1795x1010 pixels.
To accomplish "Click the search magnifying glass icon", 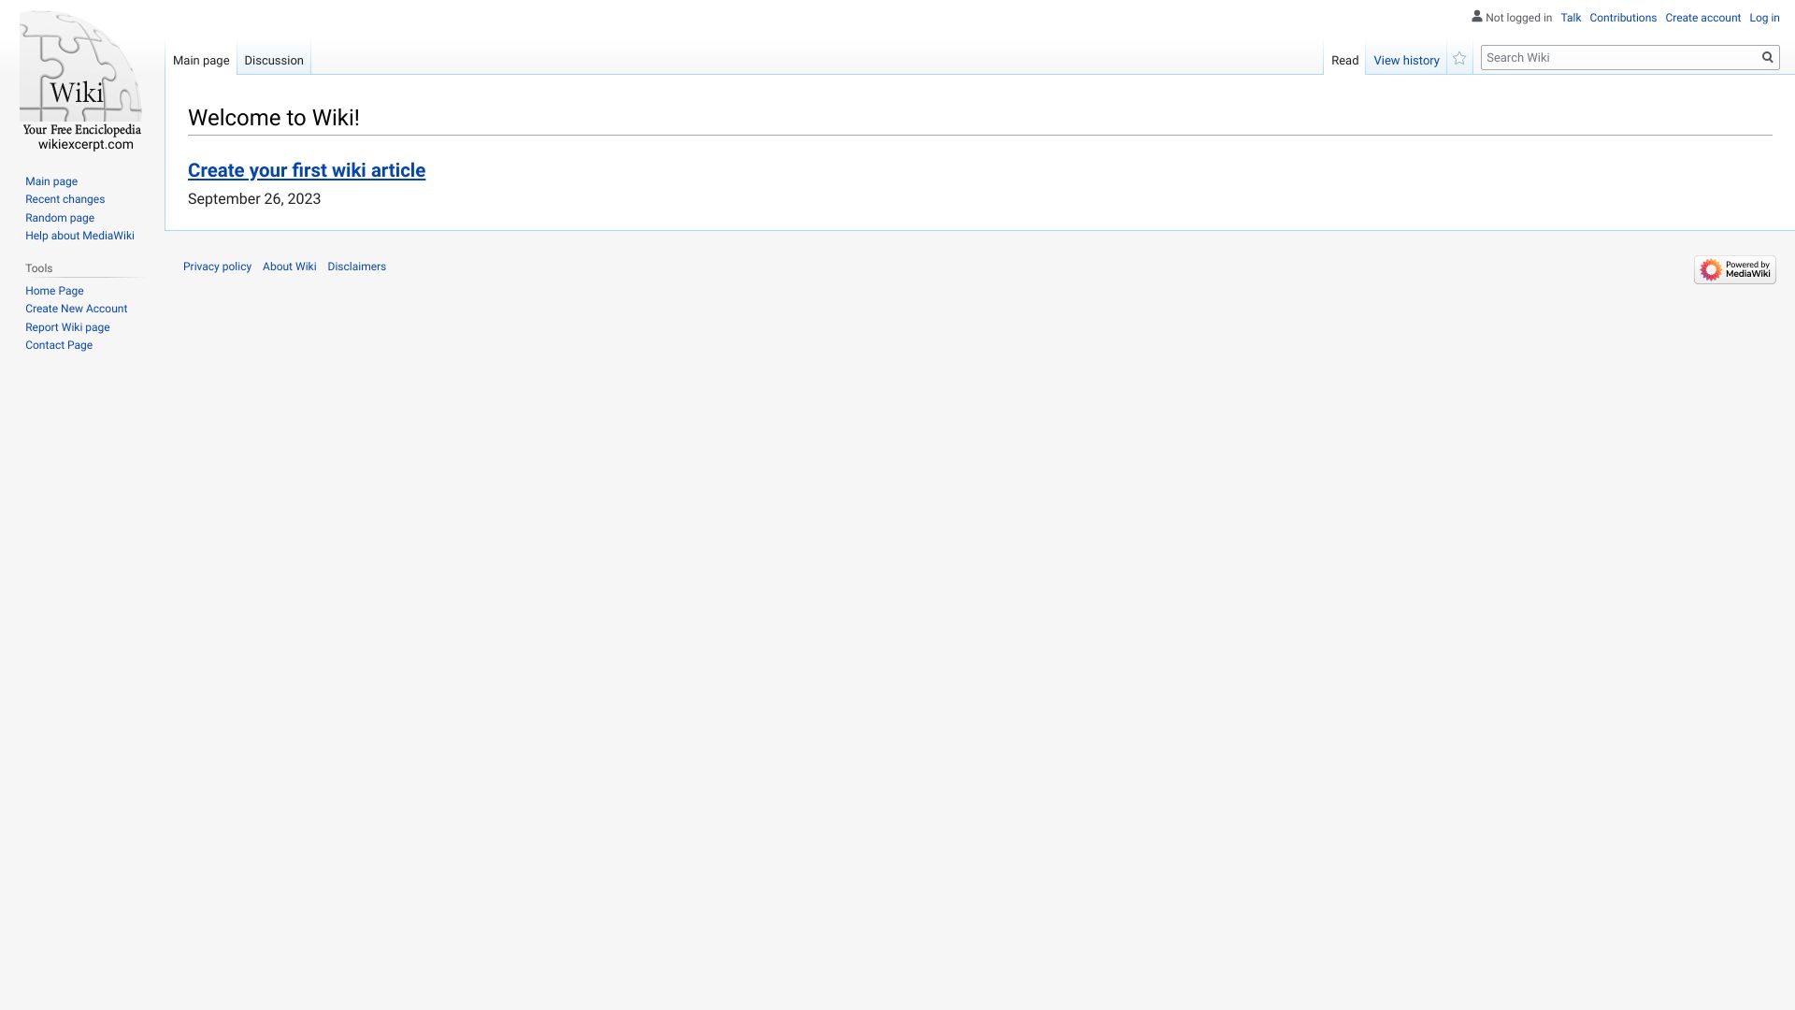I will (1767, 57).
